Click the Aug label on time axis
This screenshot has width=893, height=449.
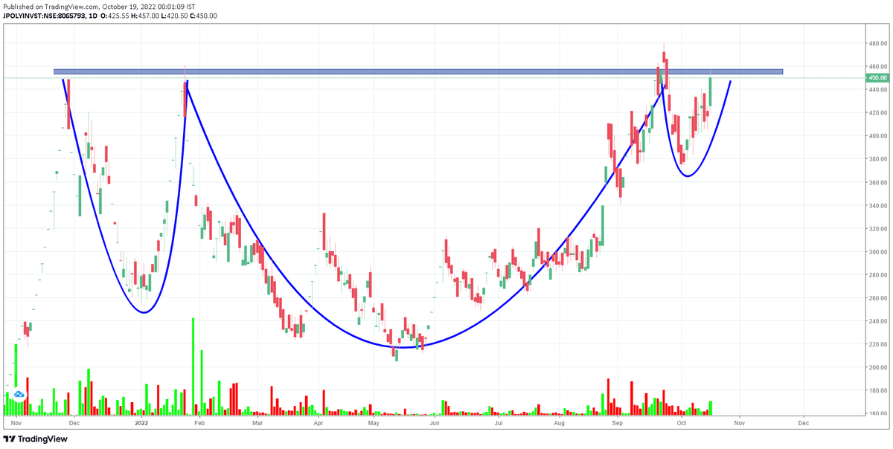[560, 422]
